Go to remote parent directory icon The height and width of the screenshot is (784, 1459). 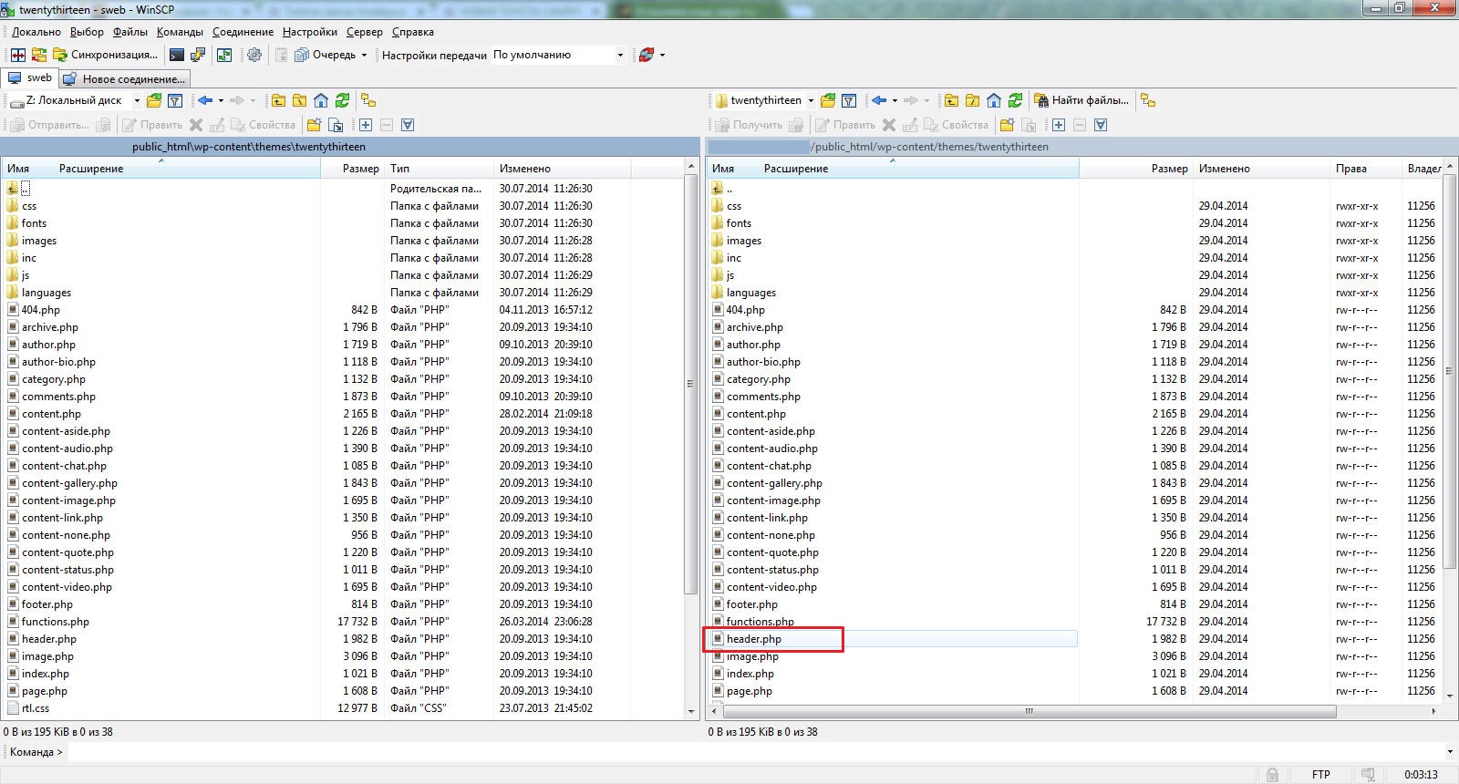[x=951, y=100]
